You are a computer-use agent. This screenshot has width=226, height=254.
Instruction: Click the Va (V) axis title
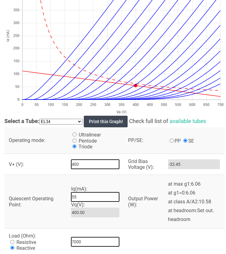(122, 112)
